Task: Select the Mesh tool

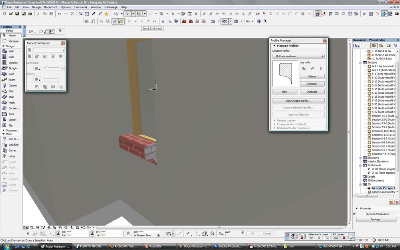Action: coord(11,103)
